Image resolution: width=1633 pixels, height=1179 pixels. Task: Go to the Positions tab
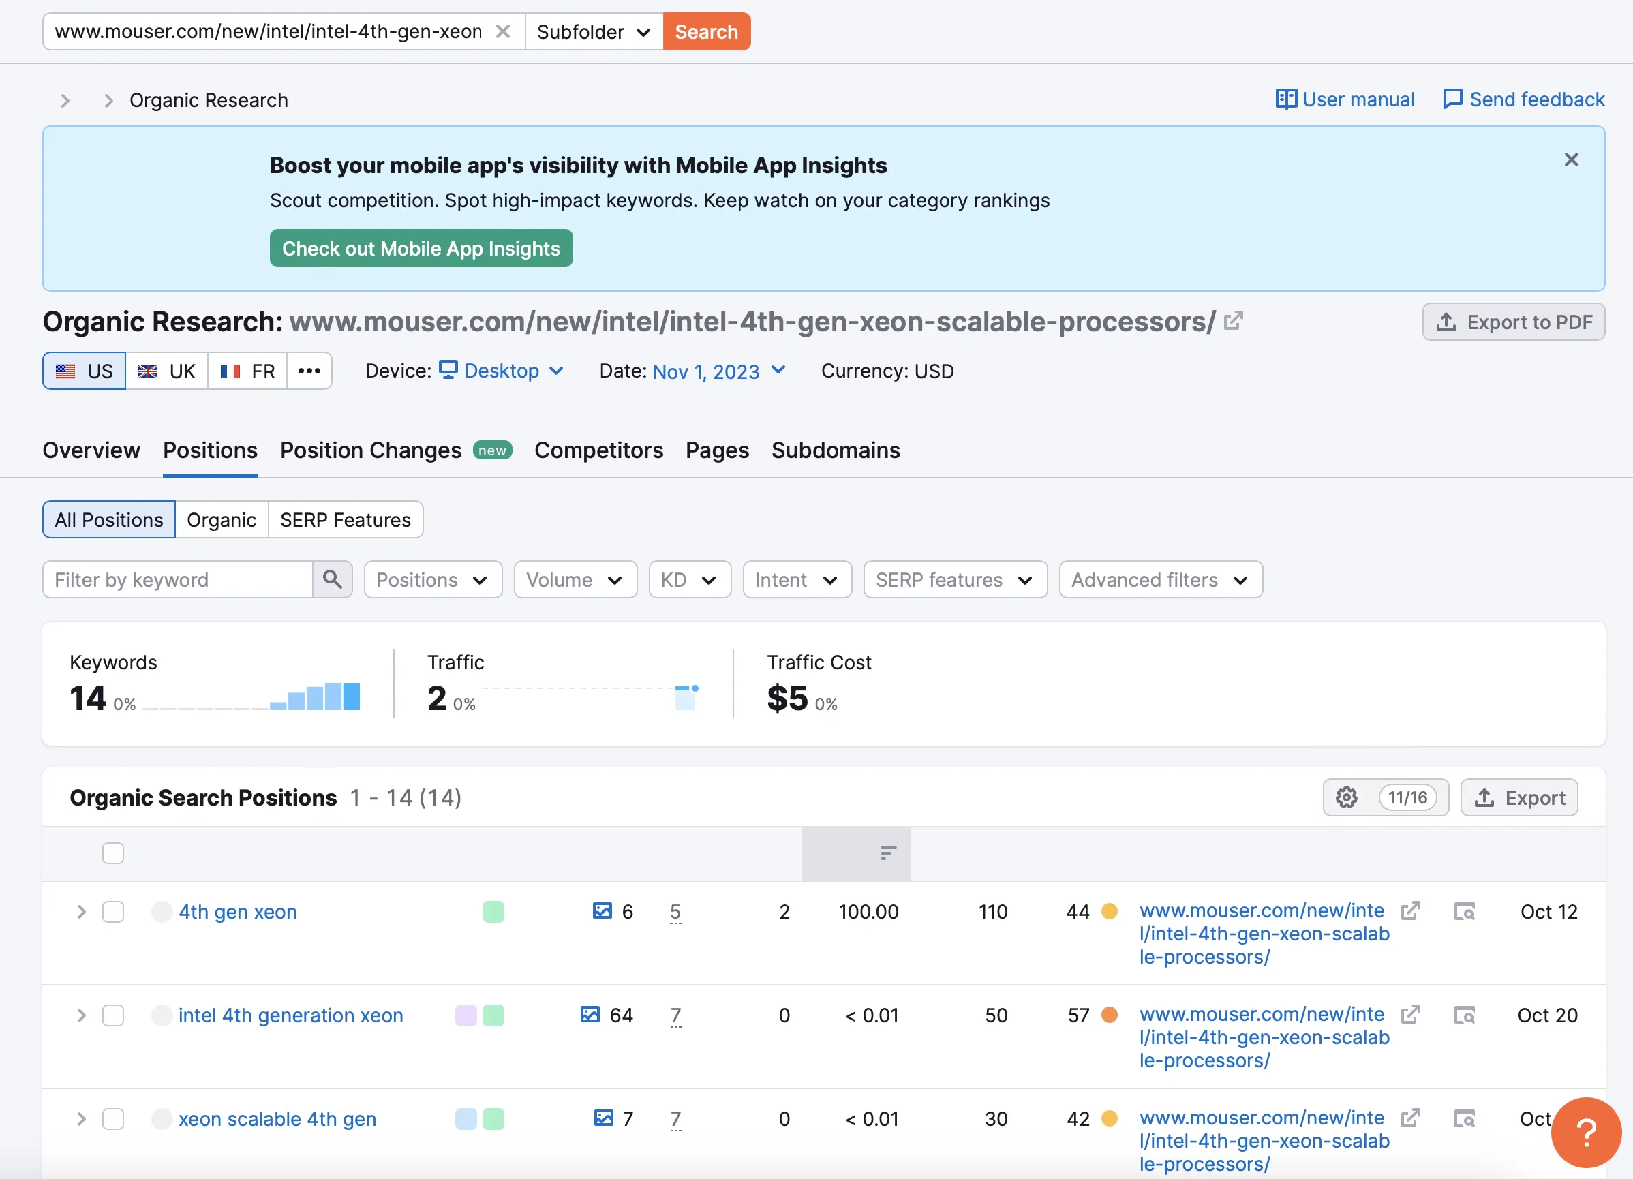pyautogui.click(x=210, y=450)
